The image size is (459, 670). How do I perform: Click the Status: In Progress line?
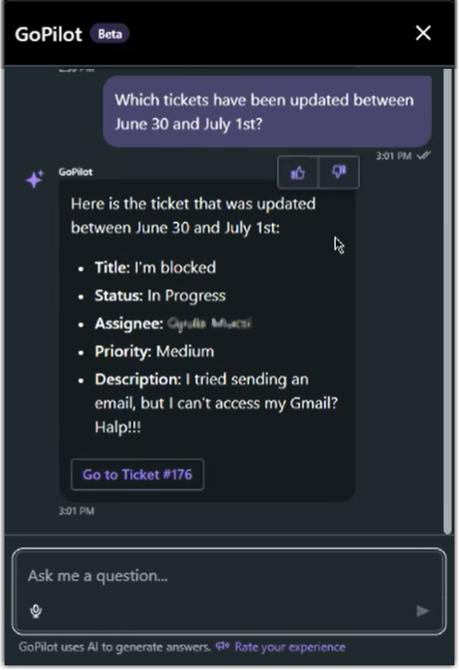(161, 296)
